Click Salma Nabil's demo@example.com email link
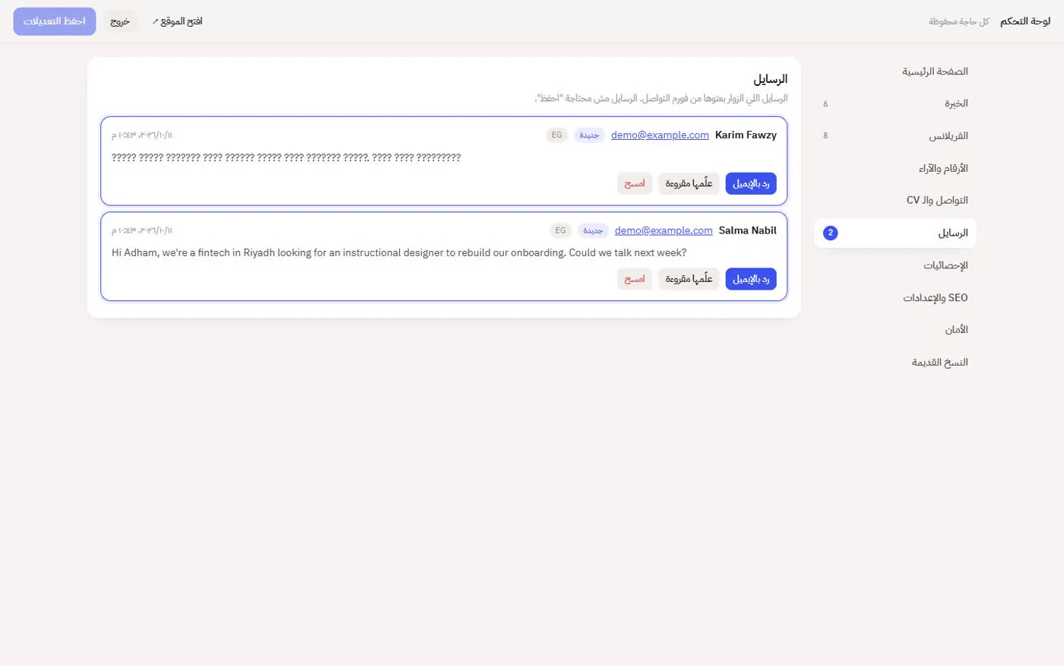This screenshot has height=666, width=1064. pyautogui.click(x=663, y=230)
